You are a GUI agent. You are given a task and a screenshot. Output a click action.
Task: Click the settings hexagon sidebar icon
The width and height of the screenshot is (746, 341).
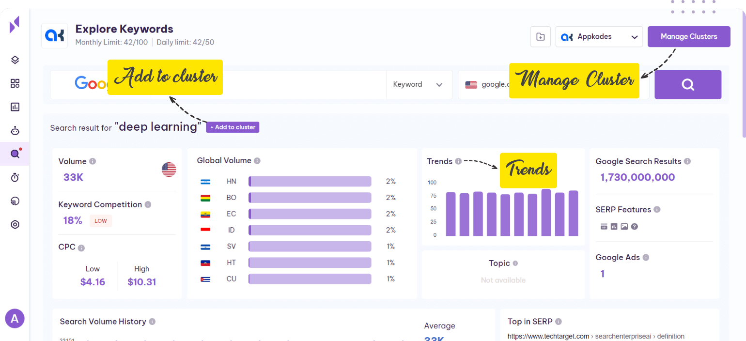15,225
